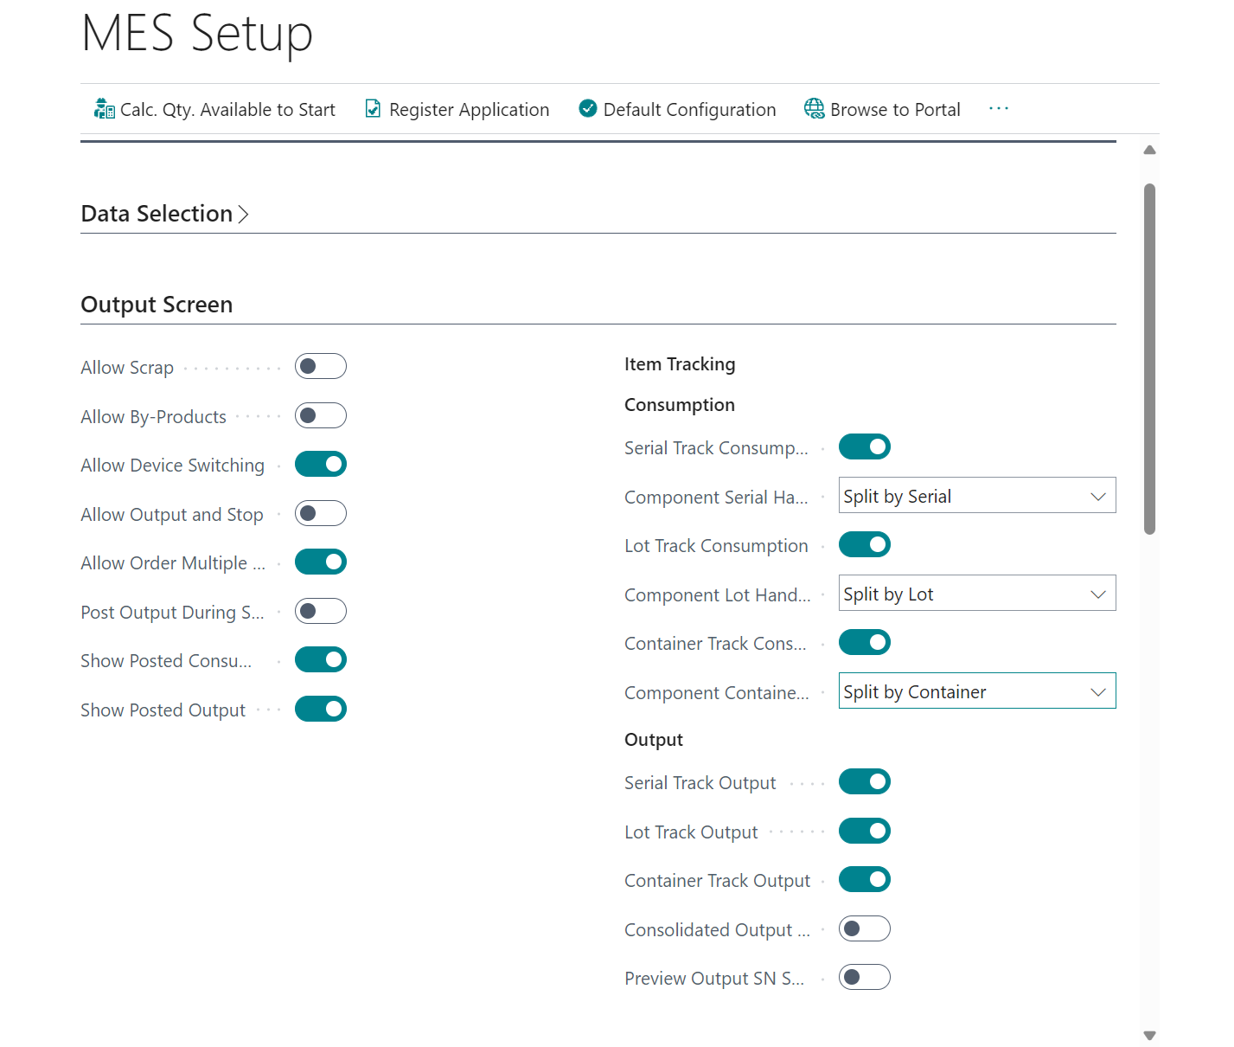Open the more actions ellipsis menu
This screenshot has width=1234, height=1047.
pyautogui.click(x=999, y=107)
